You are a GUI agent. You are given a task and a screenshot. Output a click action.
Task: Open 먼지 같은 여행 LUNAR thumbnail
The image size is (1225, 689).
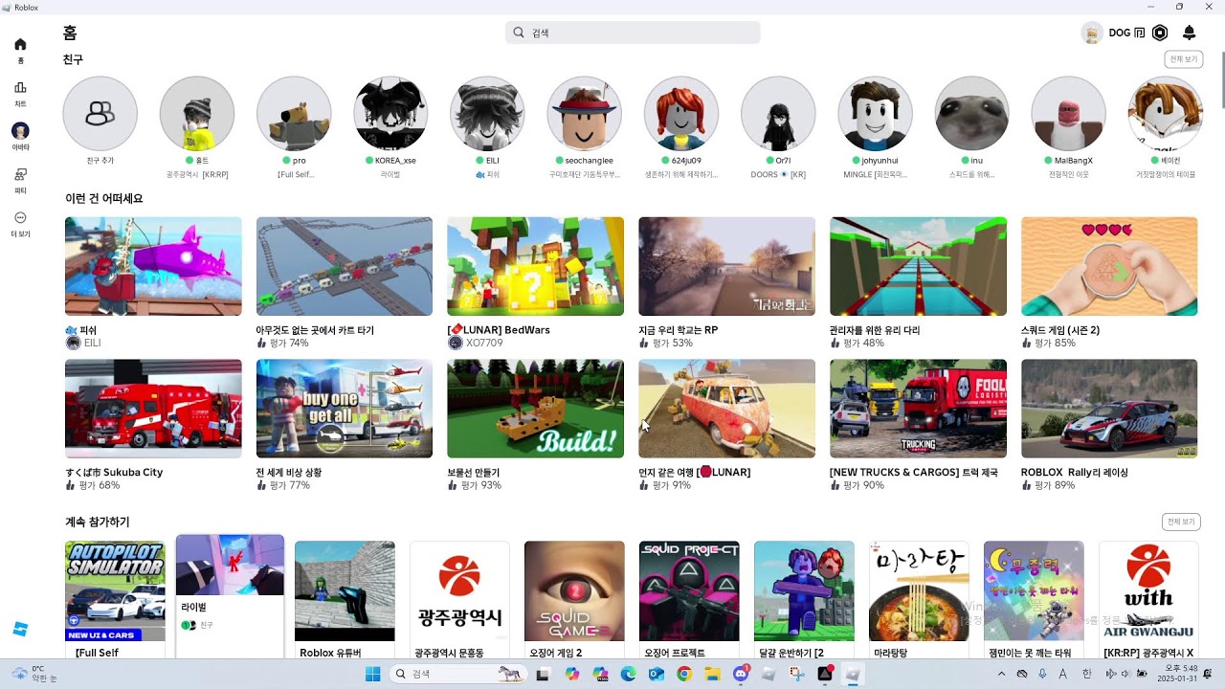pos(726,409)
